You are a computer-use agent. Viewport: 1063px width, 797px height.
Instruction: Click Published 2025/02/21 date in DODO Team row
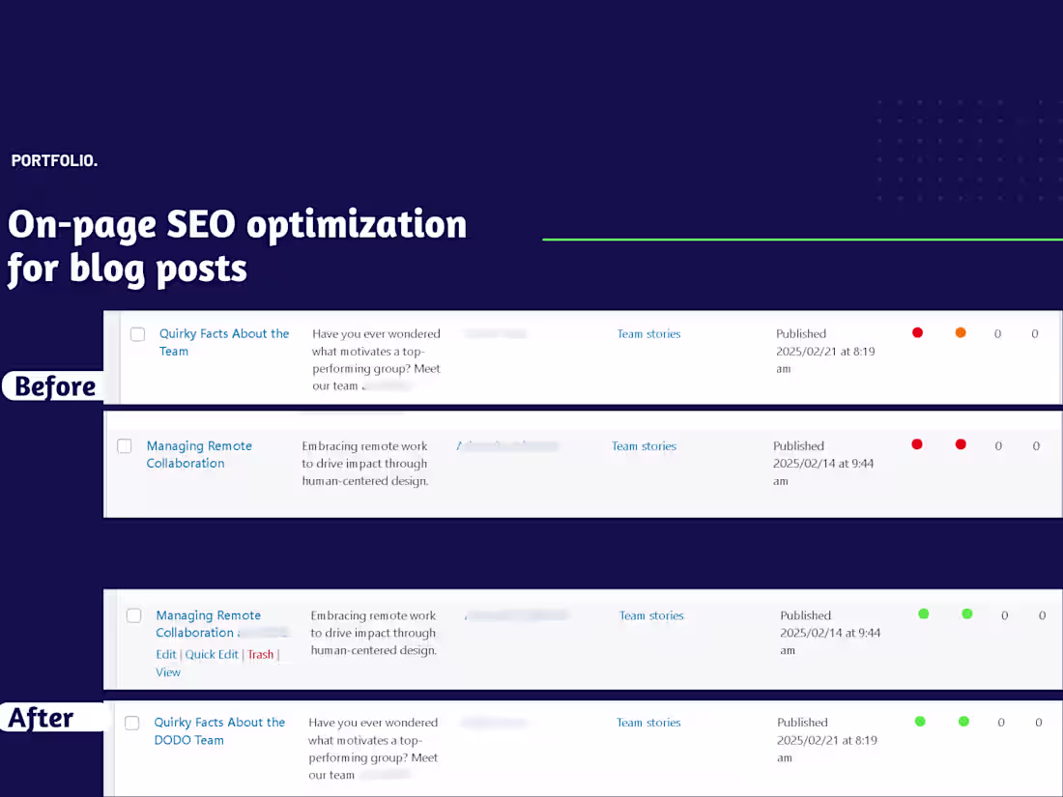[x=826, y=740]
